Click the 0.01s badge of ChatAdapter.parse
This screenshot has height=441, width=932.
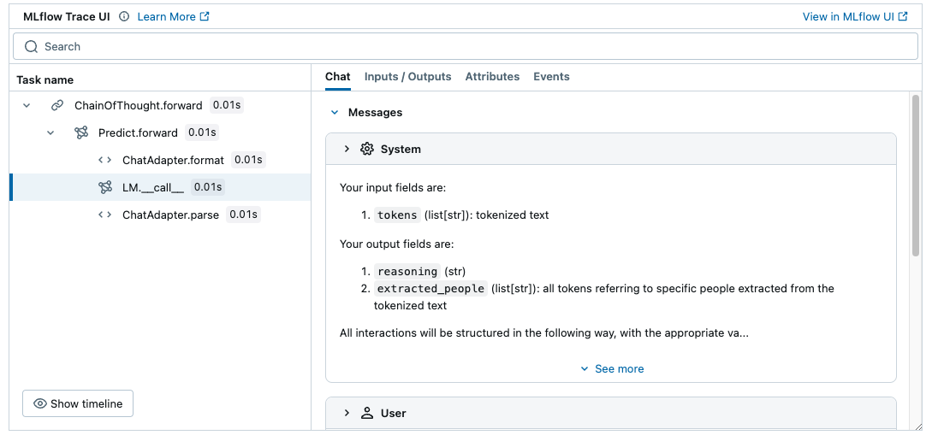pyautogui.click(x=243, y=215)
